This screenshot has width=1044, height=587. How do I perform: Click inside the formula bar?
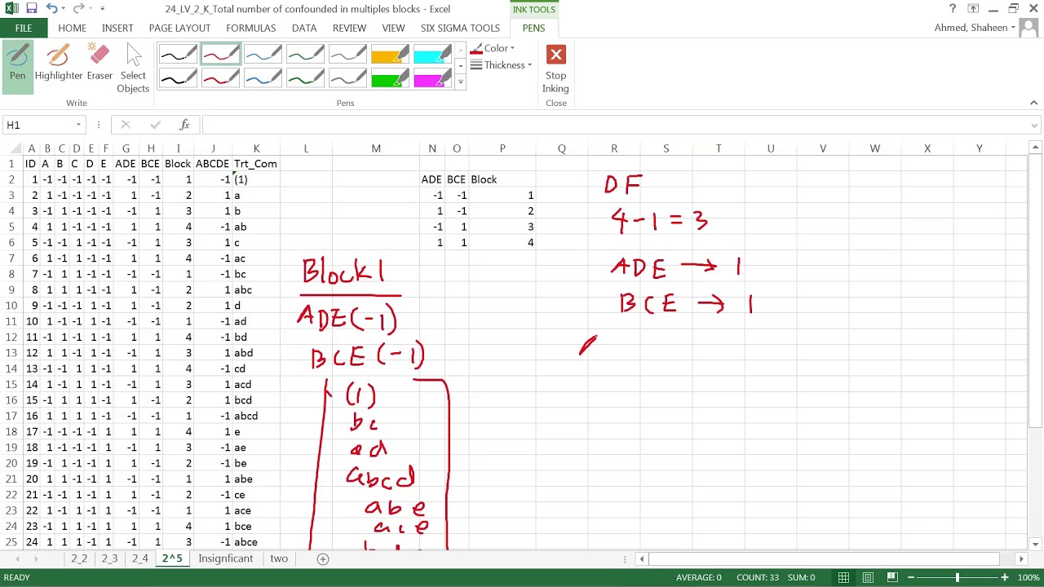(x=614, y=125)
